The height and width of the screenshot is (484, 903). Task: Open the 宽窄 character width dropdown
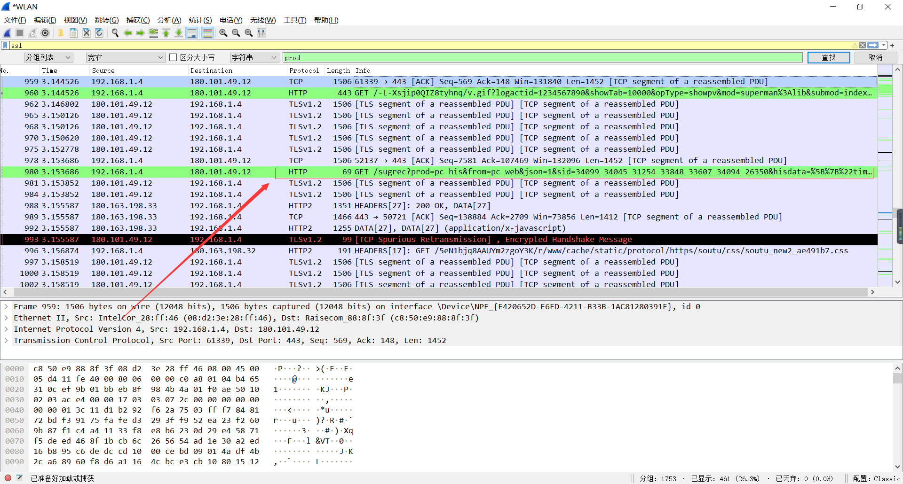pos(126,57)
